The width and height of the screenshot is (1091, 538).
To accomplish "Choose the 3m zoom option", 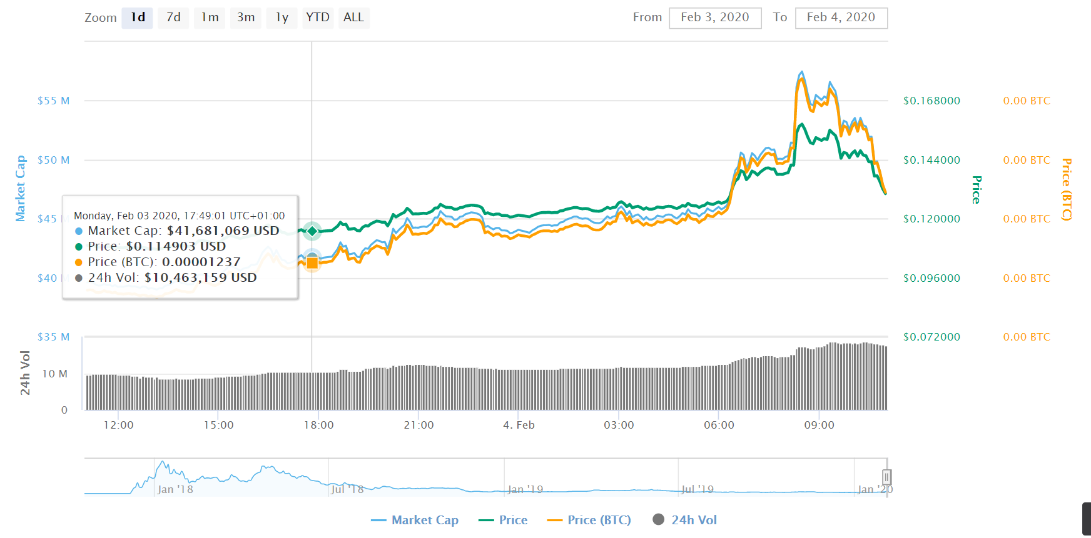I will pos(246,17).
